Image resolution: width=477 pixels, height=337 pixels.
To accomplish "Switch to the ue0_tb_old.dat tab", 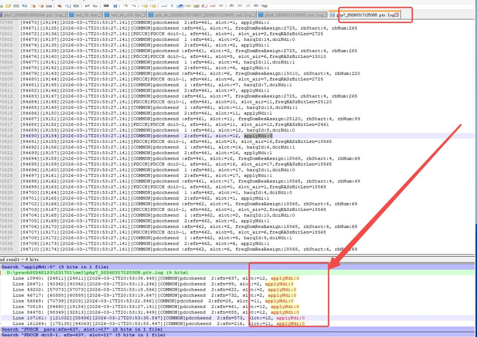I will coord(124,15).
